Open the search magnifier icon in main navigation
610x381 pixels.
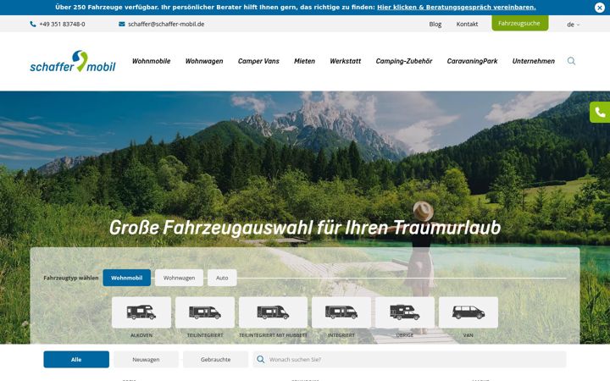coord(571,61)
